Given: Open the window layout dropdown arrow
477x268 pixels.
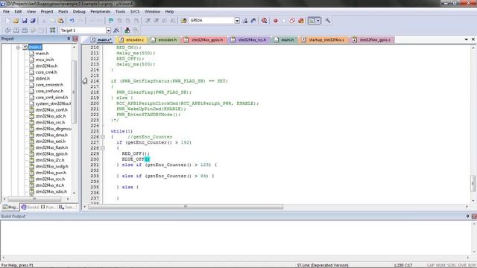Looking at the screenshot, I should point(318,21).
